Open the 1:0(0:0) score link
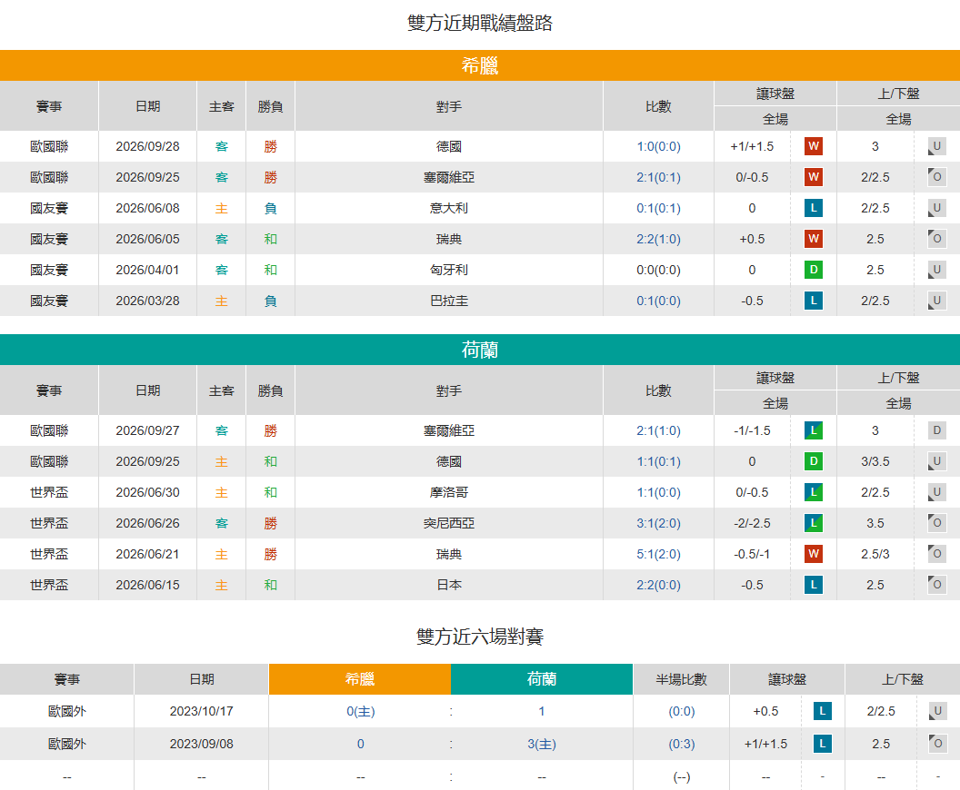This screenshot has width=960, height=790. [x=659, y=147]
